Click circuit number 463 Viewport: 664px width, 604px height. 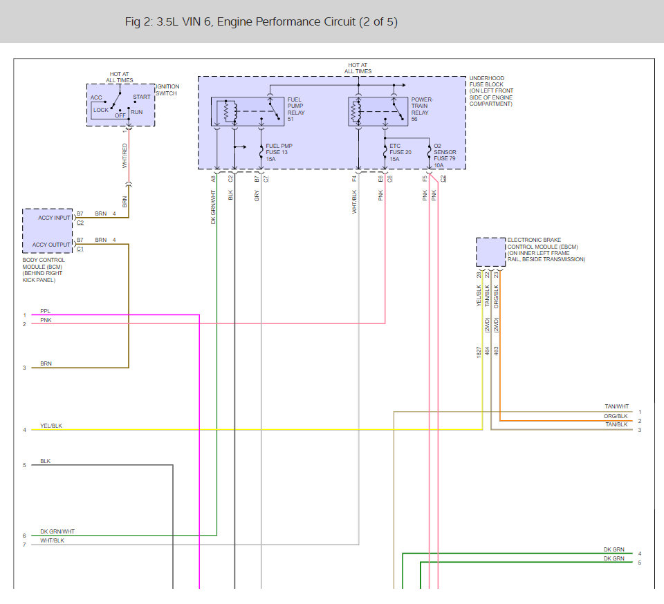tap(496, 350)
